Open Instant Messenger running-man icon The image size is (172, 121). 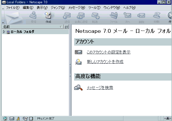coord(18,119)
